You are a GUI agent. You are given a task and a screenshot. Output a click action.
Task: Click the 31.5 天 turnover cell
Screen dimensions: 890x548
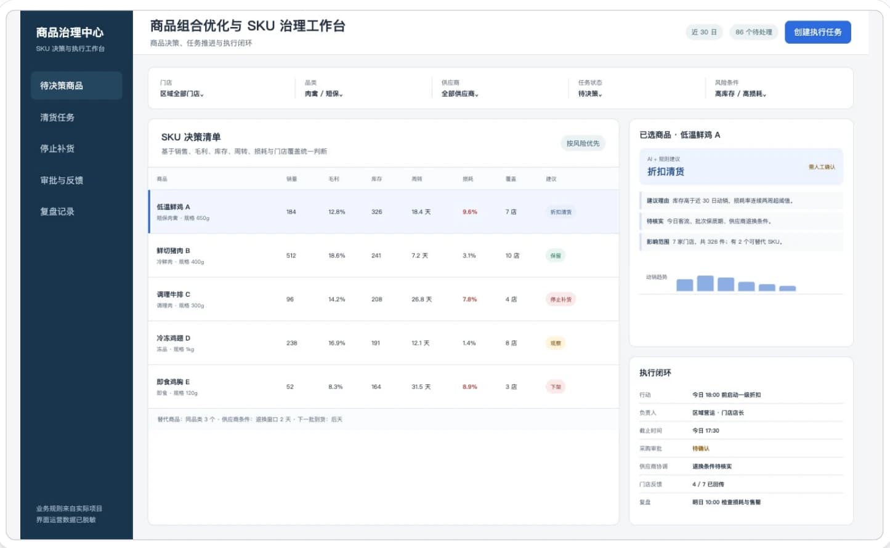(x=421, y=387)
